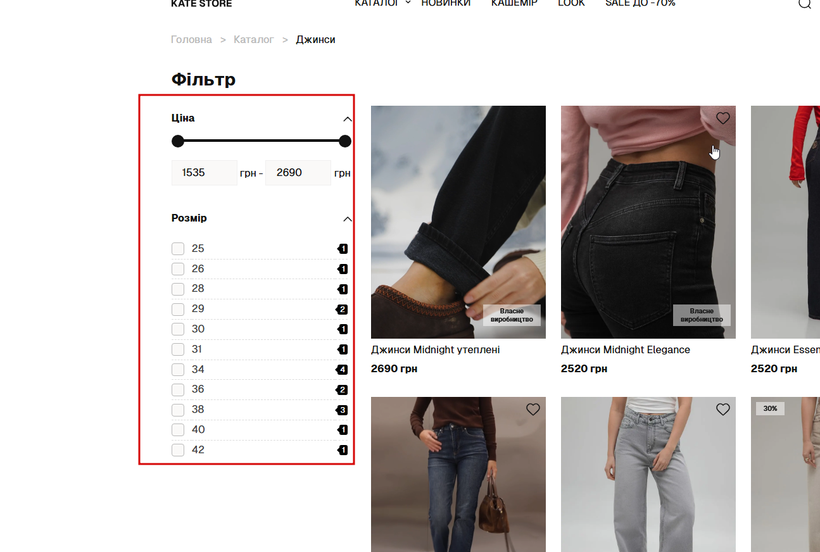
Task: Collapse the Розмір filter section chevron
Action: click(347, 219)
